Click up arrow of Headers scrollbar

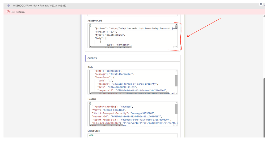176,103
